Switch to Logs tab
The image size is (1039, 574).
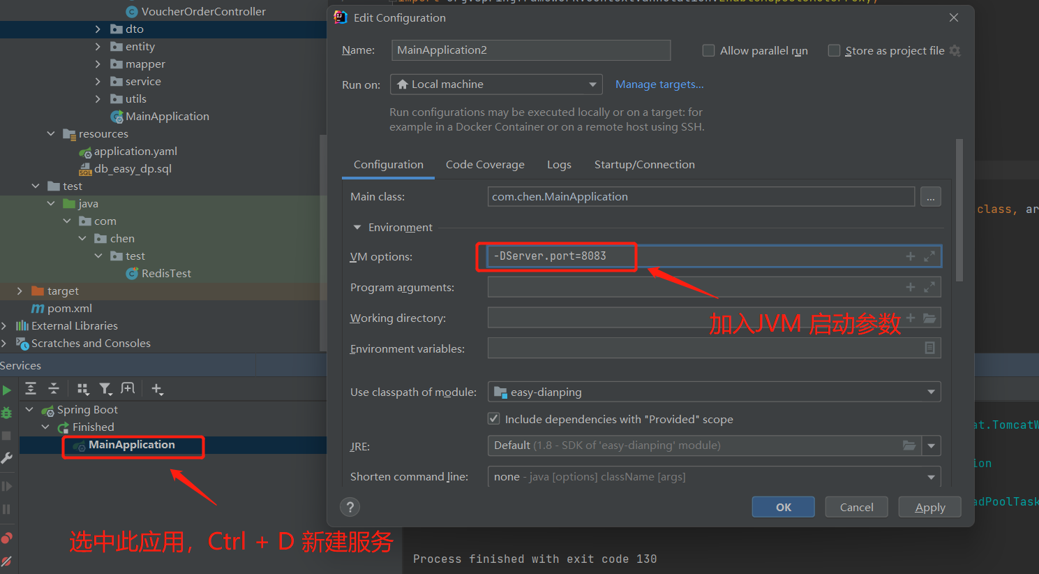[559, 165]
